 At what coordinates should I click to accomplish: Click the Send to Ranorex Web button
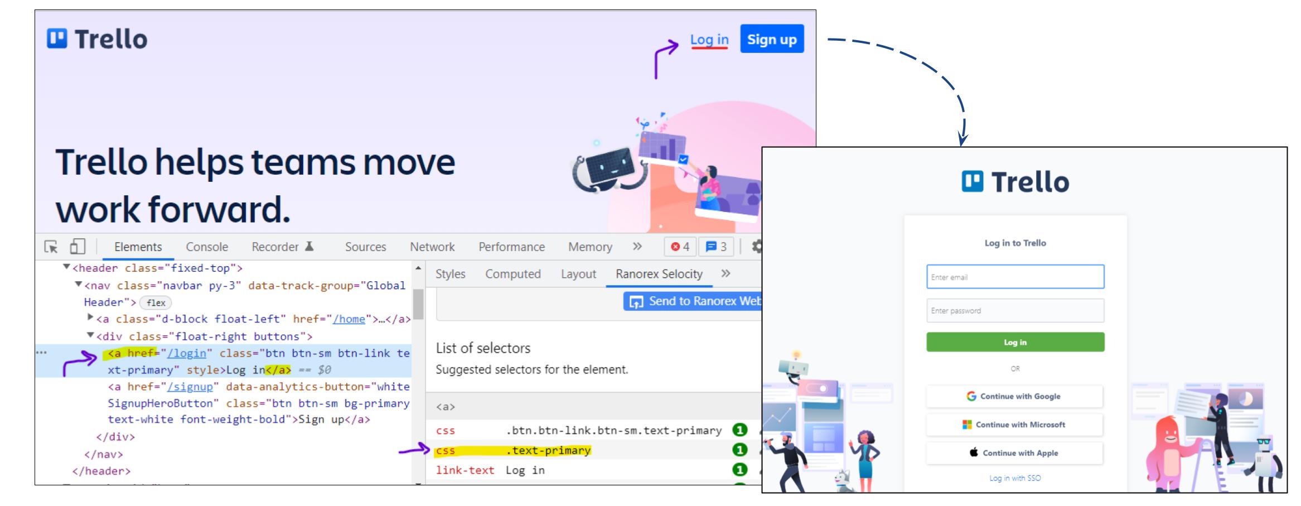(693, 301)
